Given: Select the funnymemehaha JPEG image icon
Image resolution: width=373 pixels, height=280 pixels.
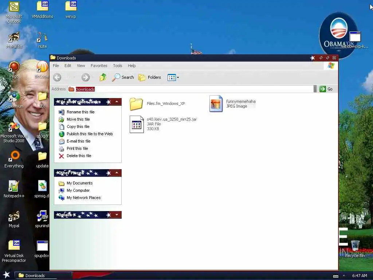Looking at the screenshot, I should click(216, 104).
